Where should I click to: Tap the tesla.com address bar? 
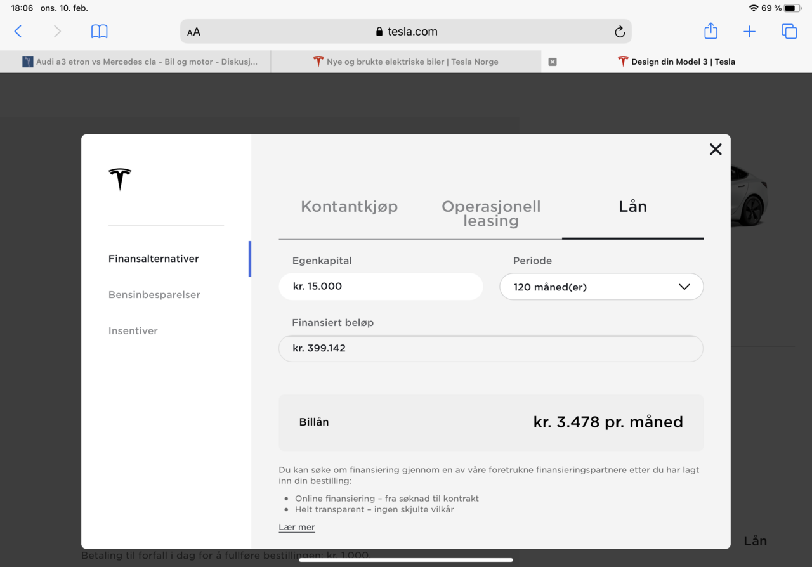tap(406, 32)
